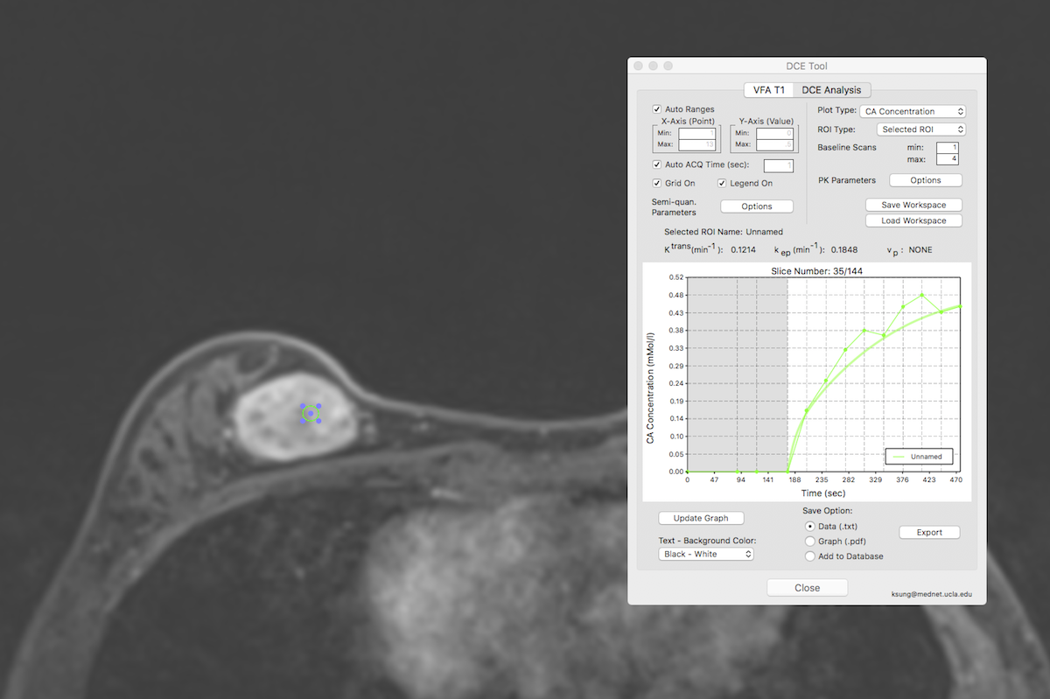The height and width of the screenshot is (699, 1050).
Task: Choose the Add to Database radio button
Action: coord(810,556)
